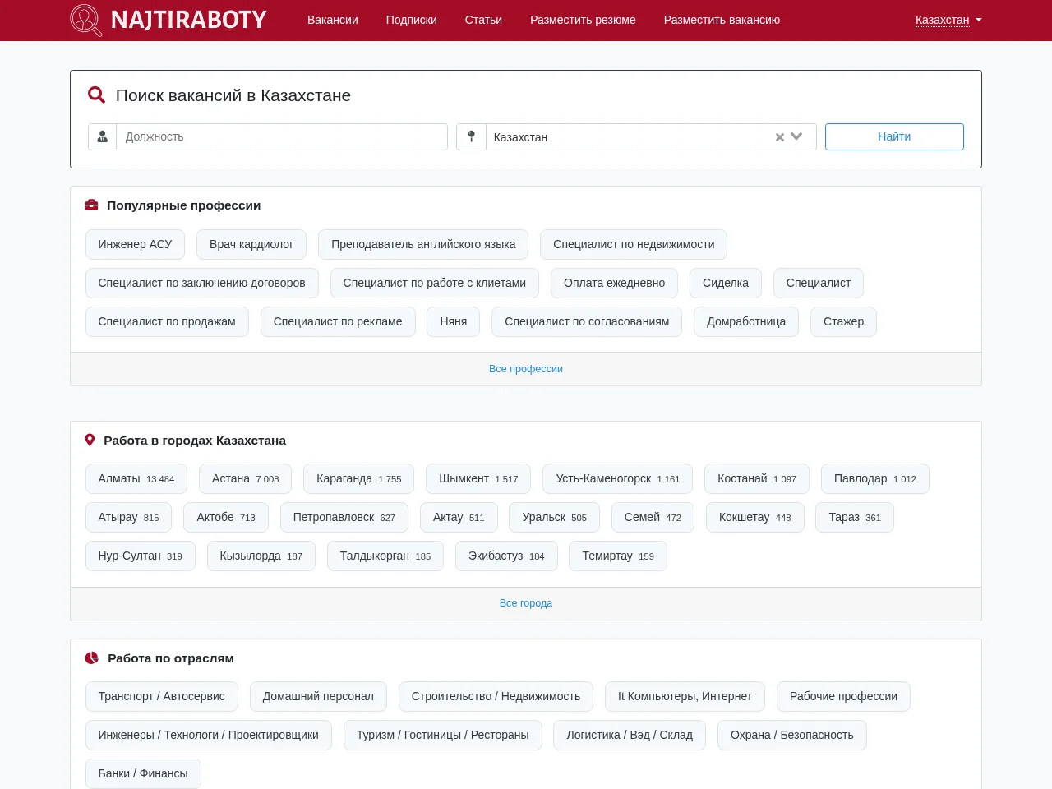
Task: Choose Специалист по рекламе
Action: pos(338,321)
